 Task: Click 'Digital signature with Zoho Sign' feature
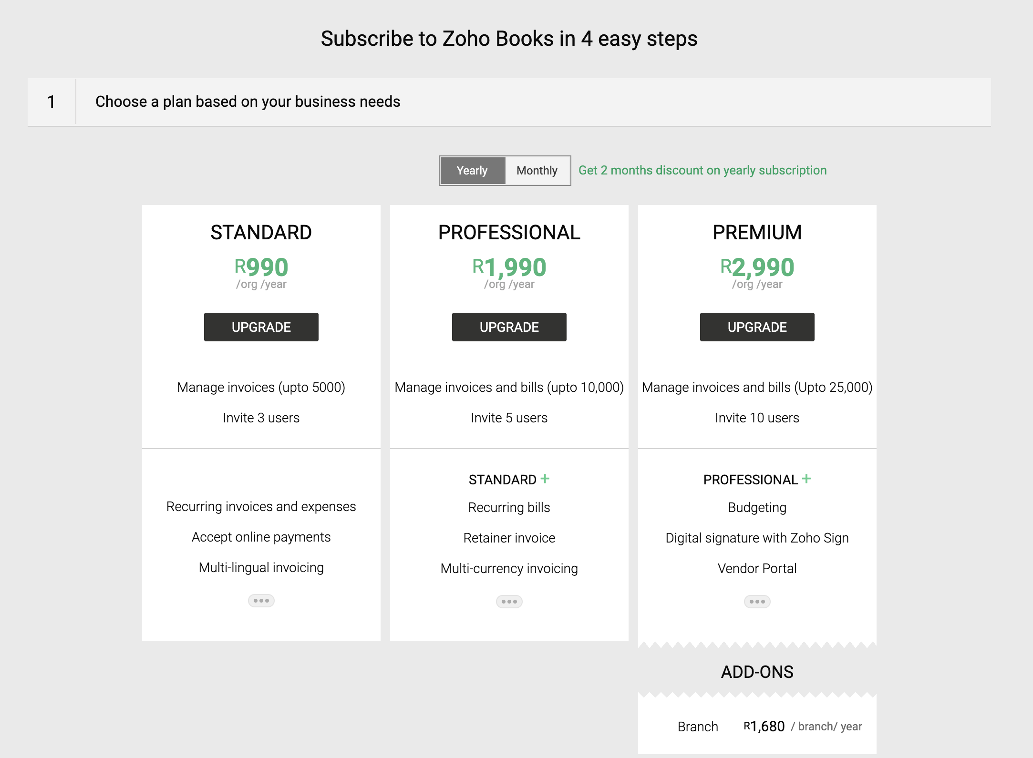point(757,538)
